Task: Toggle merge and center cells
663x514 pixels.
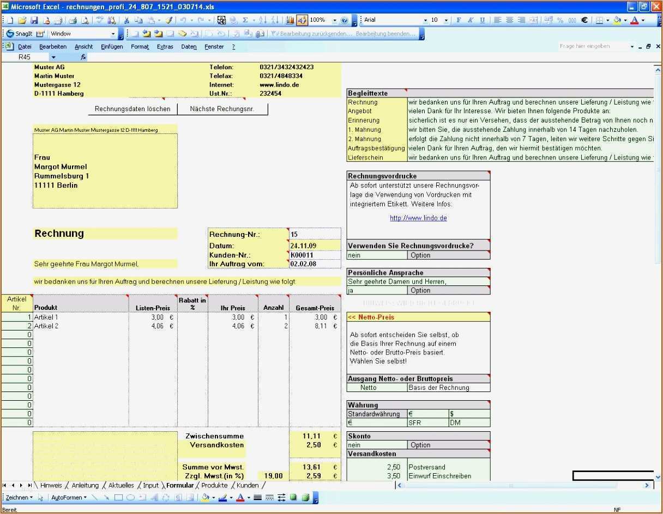Action: [533, 20]
